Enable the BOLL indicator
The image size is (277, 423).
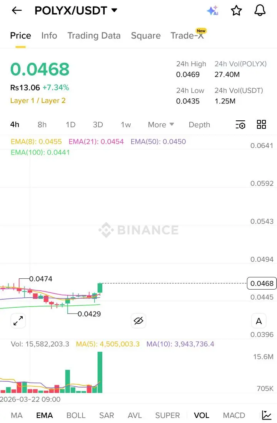[x=76, y=415]
